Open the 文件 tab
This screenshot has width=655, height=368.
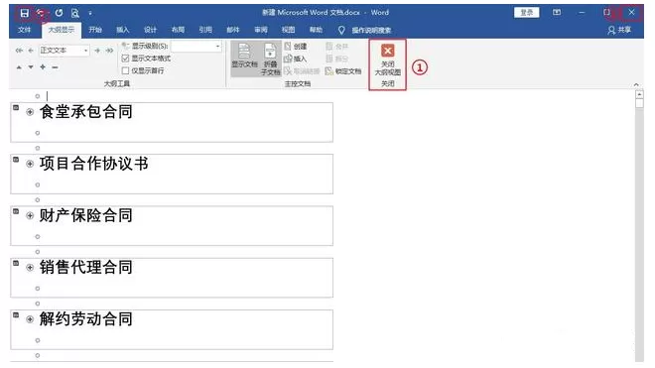coord(24,30)
